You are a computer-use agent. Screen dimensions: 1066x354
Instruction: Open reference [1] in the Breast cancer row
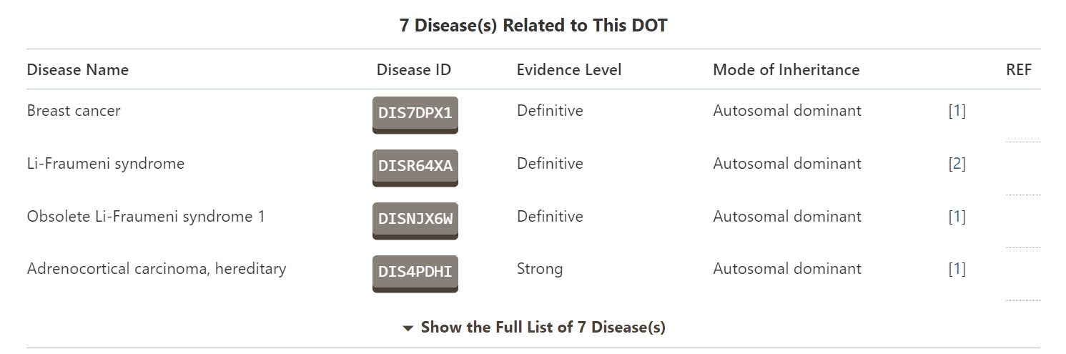[x=957, y=111]
